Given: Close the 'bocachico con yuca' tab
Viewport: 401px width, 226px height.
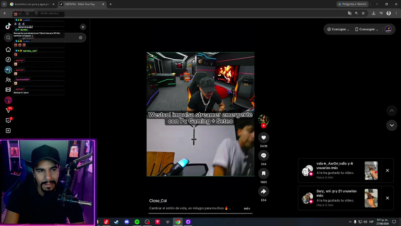Looking at the screenshot, I should click(53, 4).
